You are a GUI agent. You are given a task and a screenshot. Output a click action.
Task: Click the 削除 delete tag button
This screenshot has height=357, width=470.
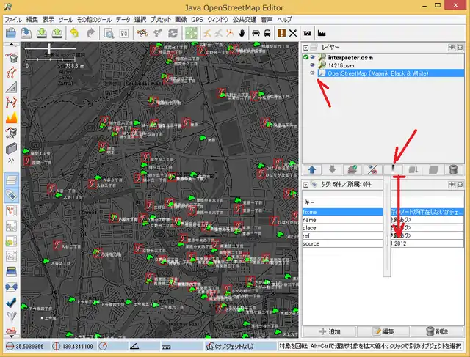[x=436, y=331]
